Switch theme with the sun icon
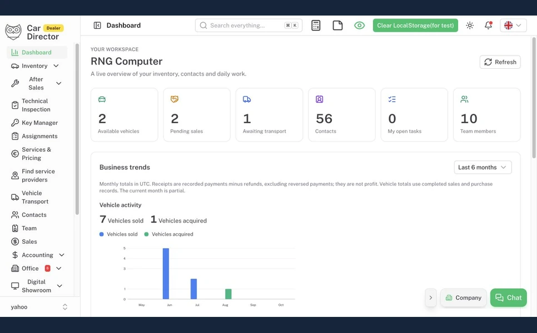Screen dimensions: 537x333 click(470, 26)
